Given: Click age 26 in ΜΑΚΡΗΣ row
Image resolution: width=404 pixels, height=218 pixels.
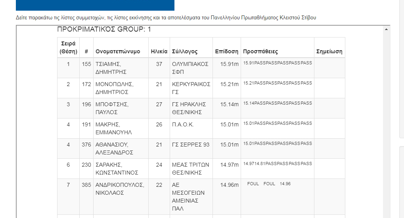Looking at the screenshot, I should [x=159, y=124].
